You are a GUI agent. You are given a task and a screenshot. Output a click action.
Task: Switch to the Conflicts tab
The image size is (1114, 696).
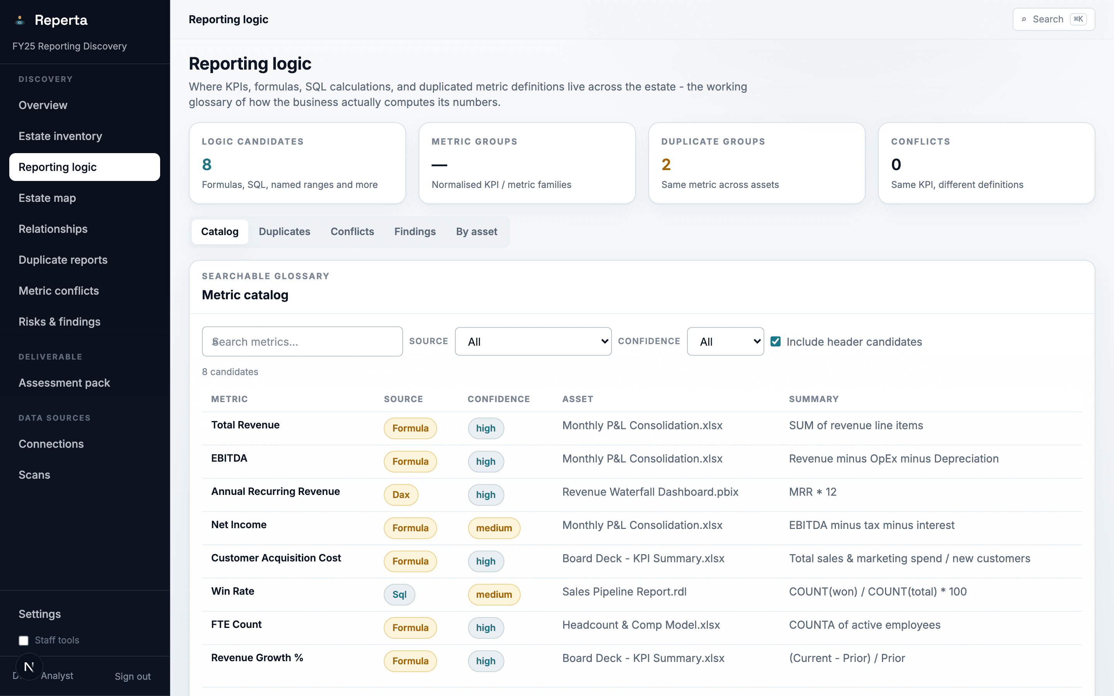(352, 232)
